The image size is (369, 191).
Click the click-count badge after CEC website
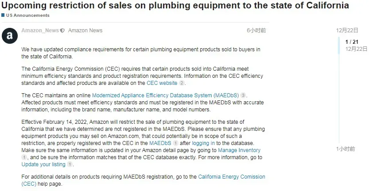coord(182,83)
